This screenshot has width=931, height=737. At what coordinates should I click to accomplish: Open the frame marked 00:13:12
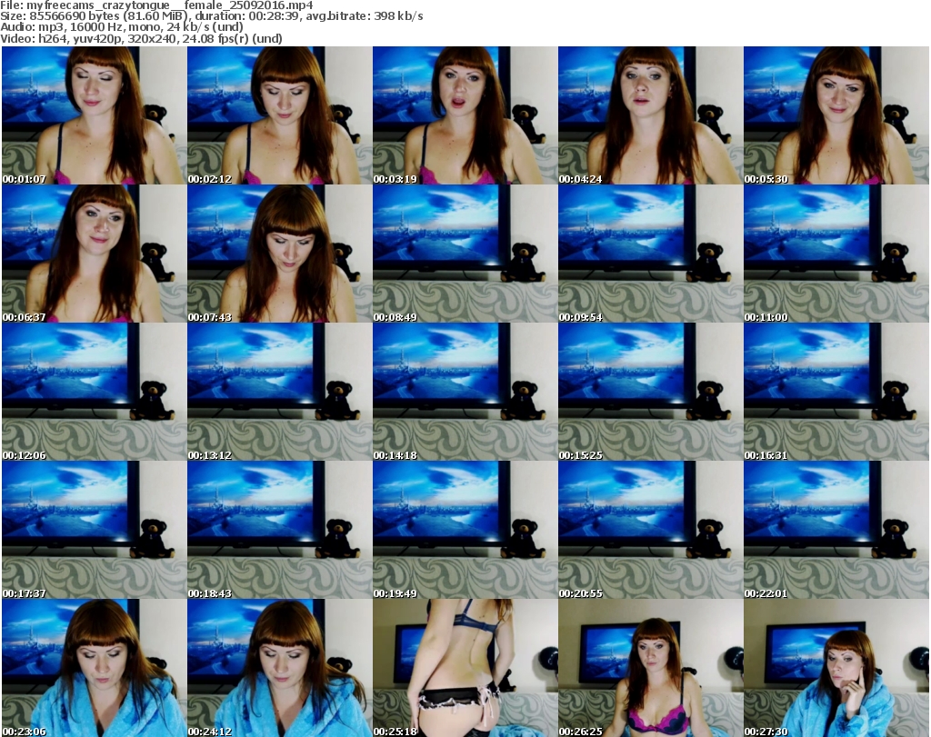point(278,392)
